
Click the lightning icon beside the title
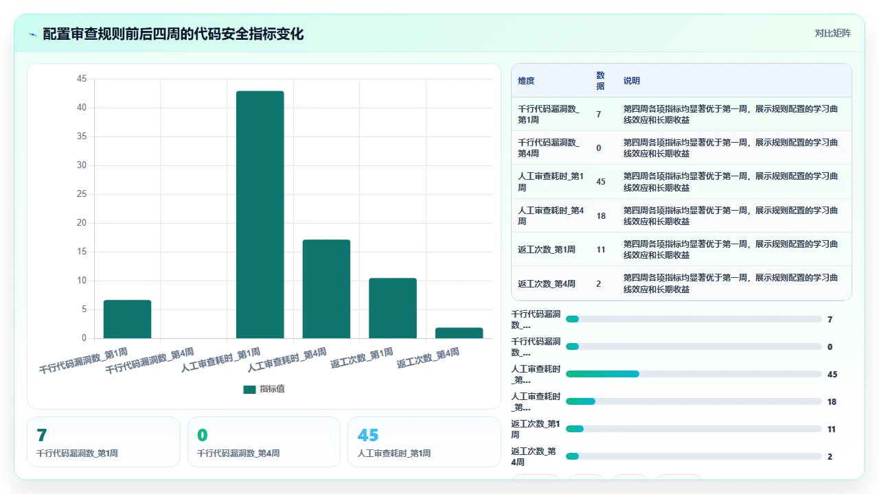(32, 34)
